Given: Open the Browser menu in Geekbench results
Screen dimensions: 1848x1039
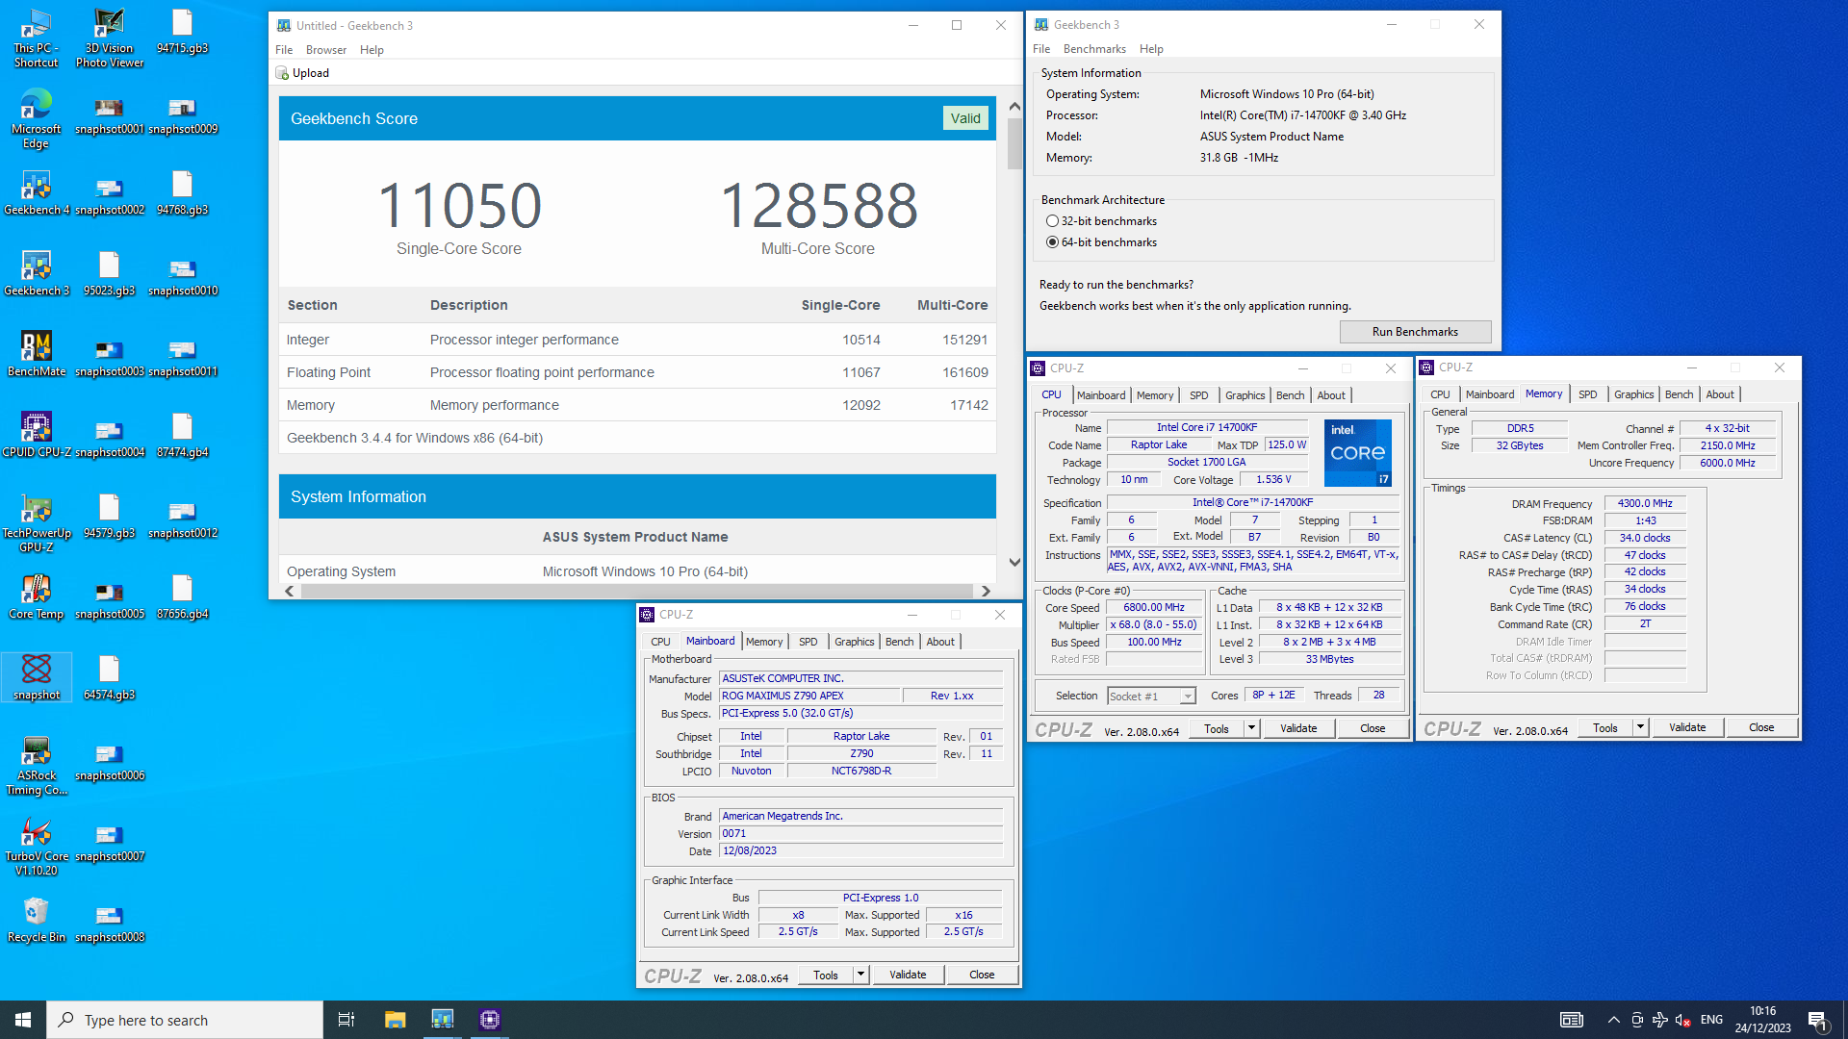Looking at the screenshot, I should click(x=326, y=50).
